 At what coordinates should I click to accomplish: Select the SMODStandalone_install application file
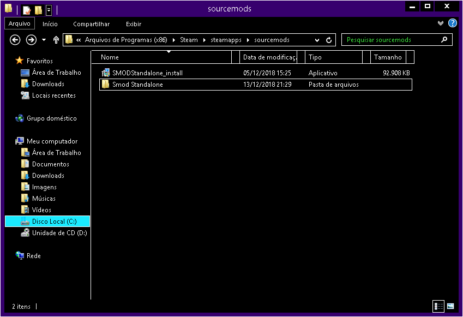[256, 73]
